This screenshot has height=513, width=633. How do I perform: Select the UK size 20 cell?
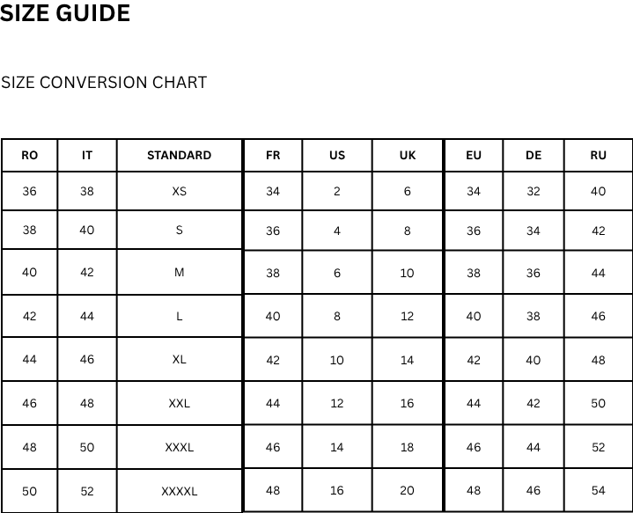point(408,490)
